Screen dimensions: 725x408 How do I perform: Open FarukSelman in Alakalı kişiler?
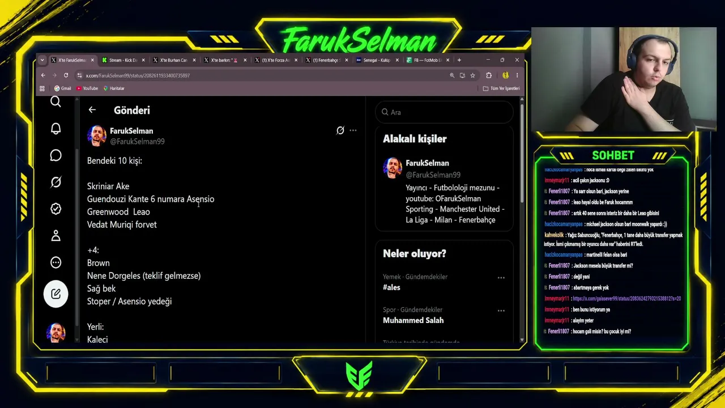(x=427, y=163)
